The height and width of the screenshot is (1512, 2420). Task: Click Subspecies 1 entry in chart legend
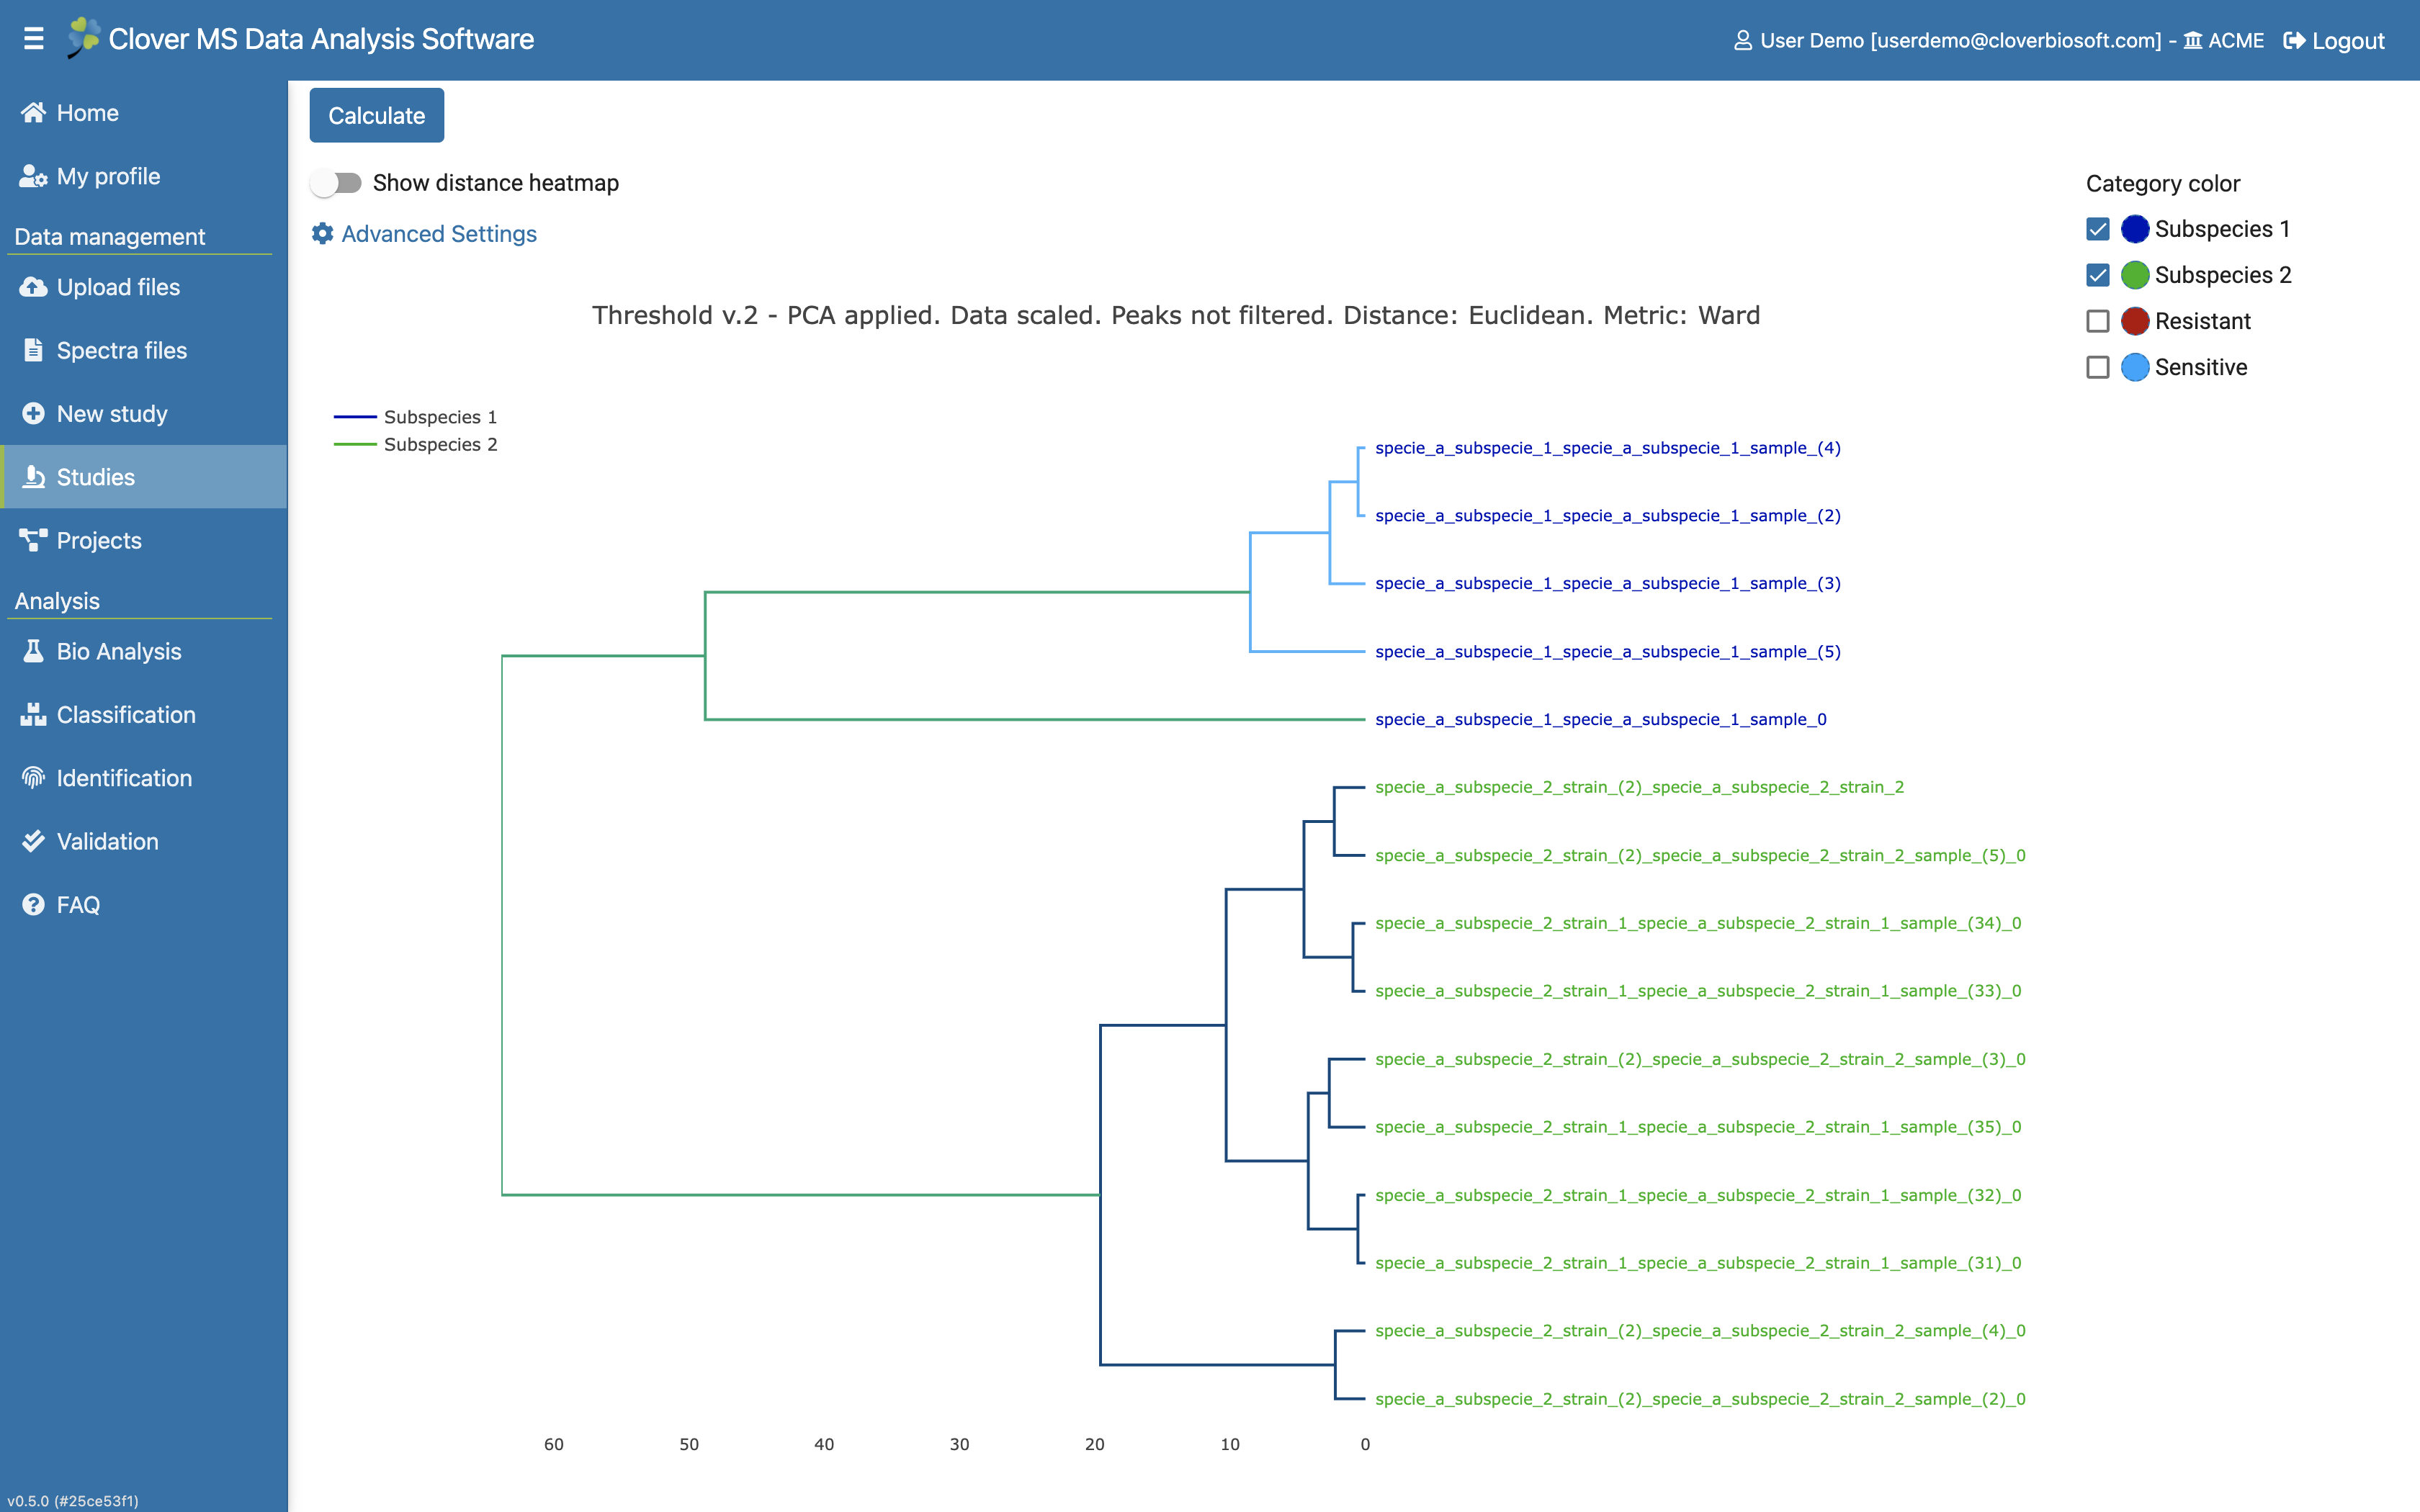(415, 417)
